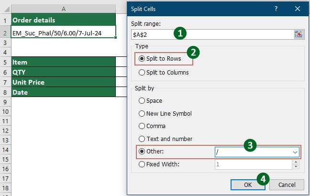Decrease the Fixed Width spinner value
The height and width of the screenshot is (196, 310).
tap(296, 166)
